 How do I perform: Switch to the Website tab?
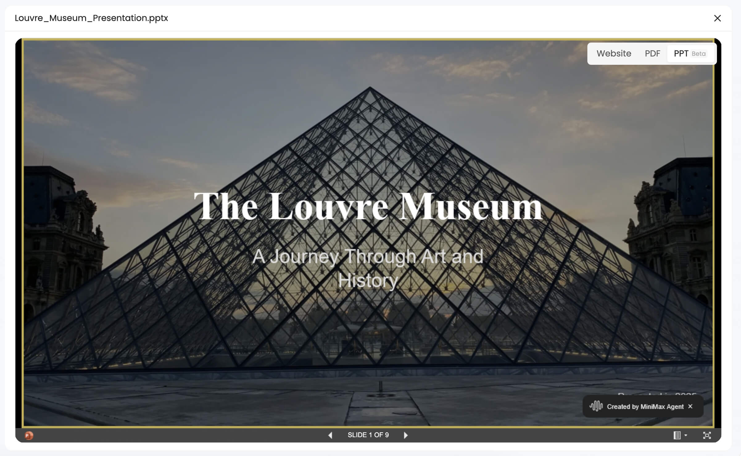[x=614, y=53]
